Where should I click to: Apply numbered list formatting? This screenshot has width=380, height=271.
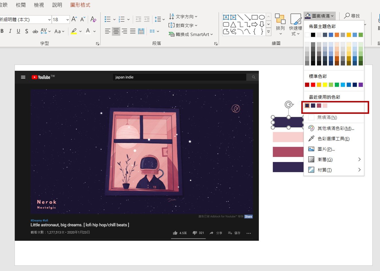(x=122, y=19)
